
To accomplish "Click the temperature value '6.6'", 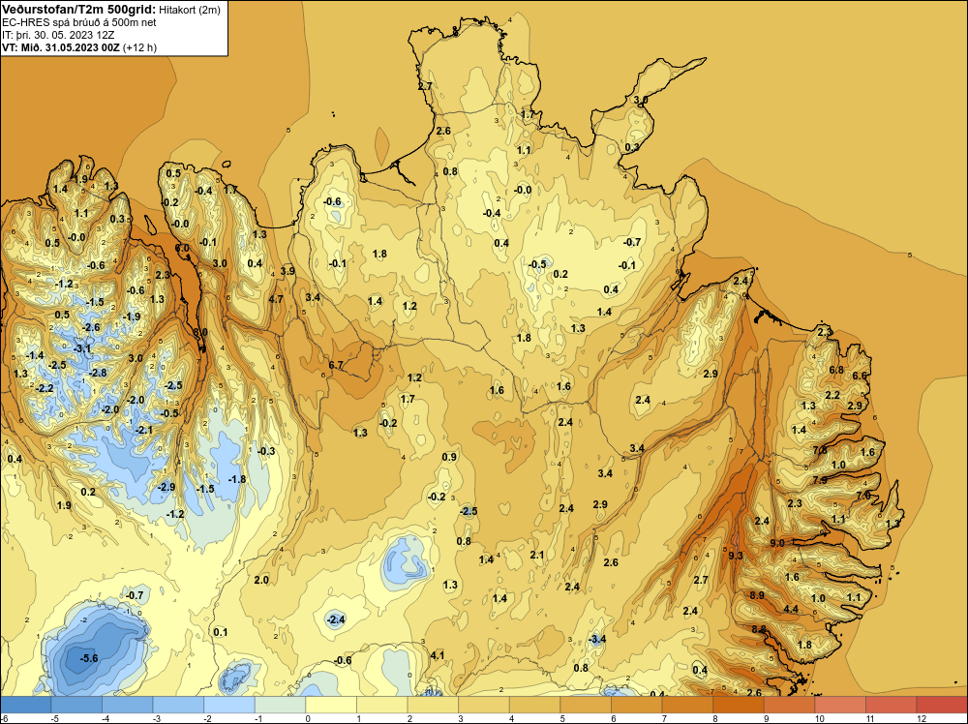I will tap(860, 376).
